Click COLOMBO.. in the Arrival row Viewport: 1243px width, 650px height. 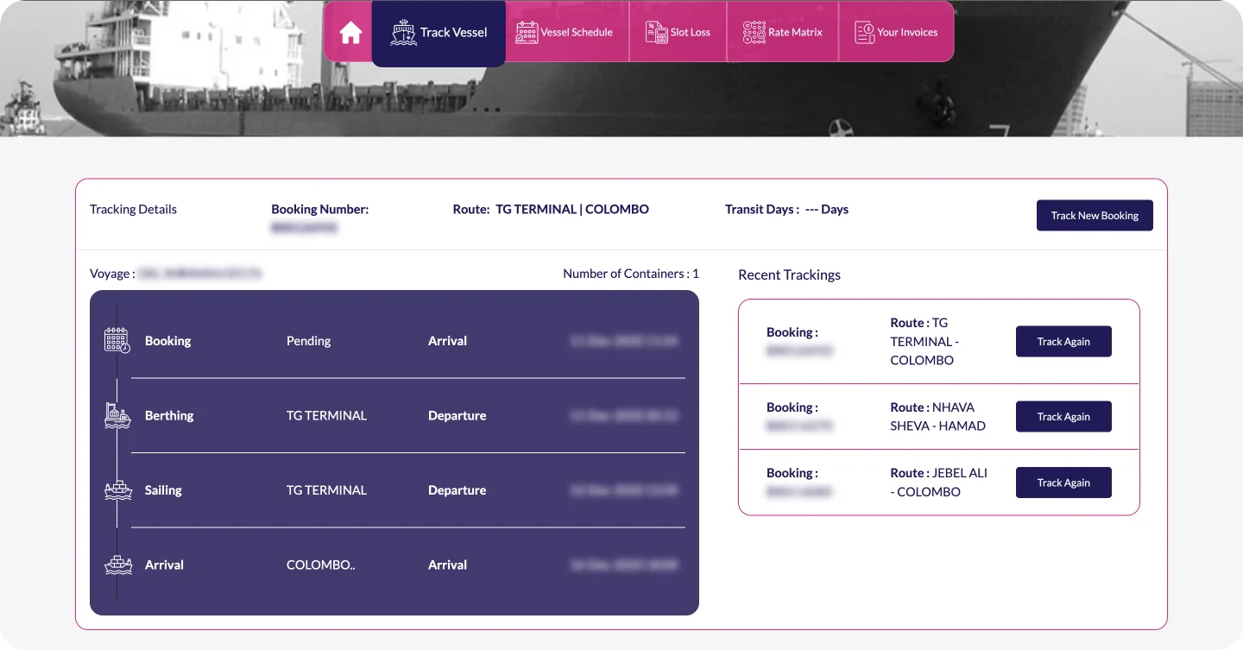[x=321, y=565]
